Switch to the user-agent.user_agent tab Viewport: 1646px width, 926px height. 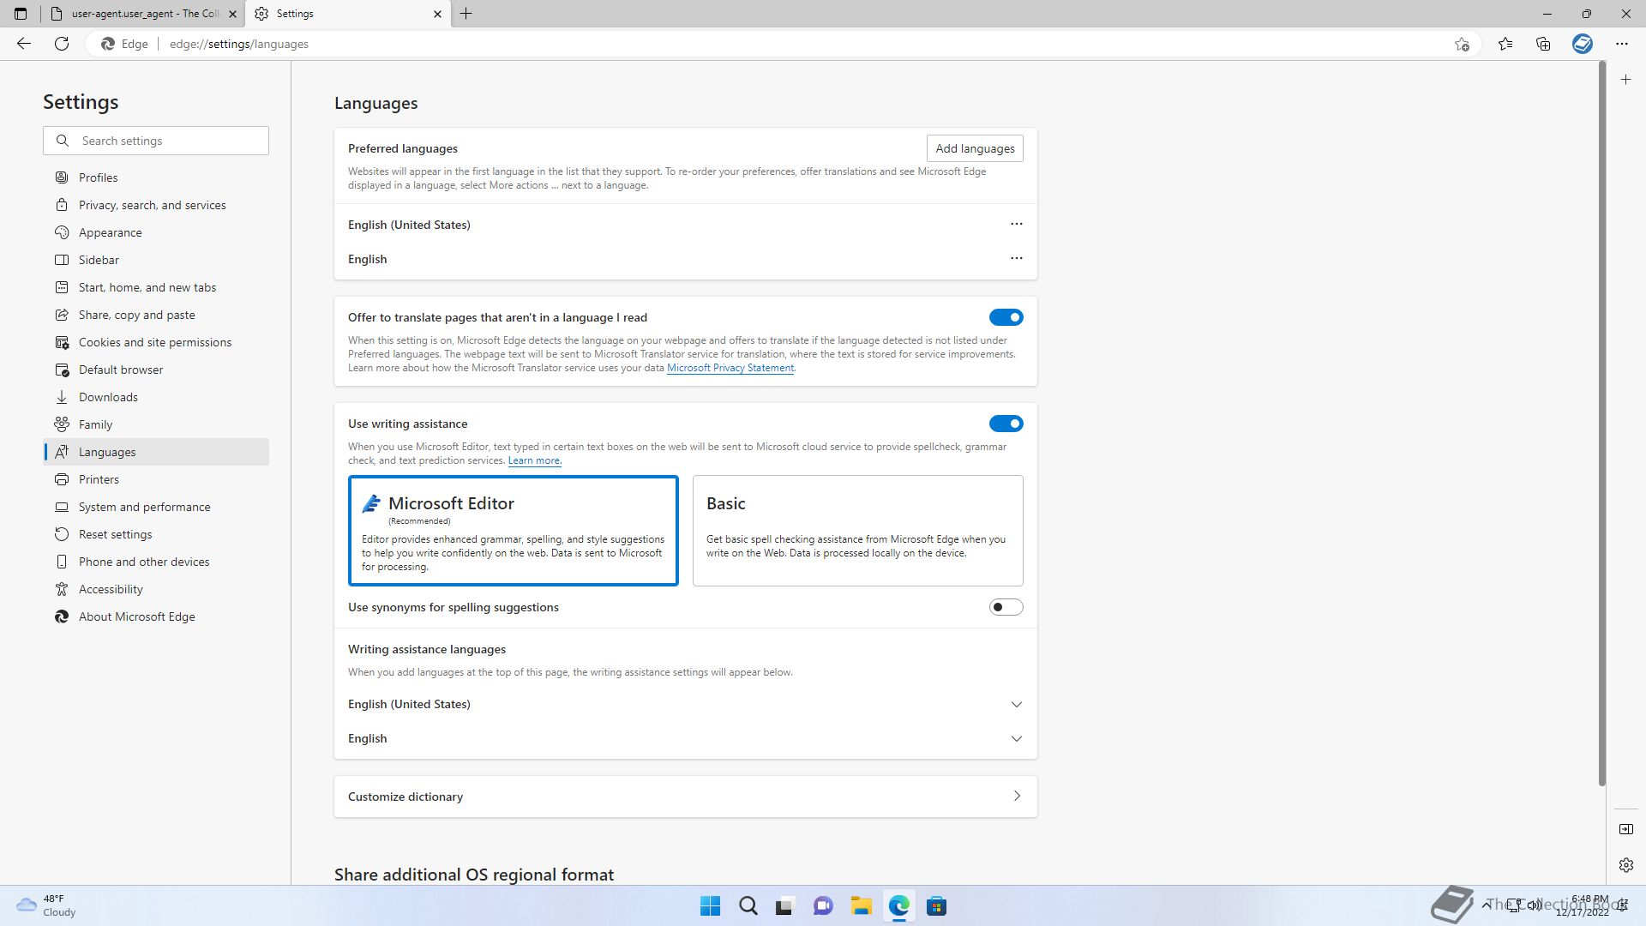point(142,14)
